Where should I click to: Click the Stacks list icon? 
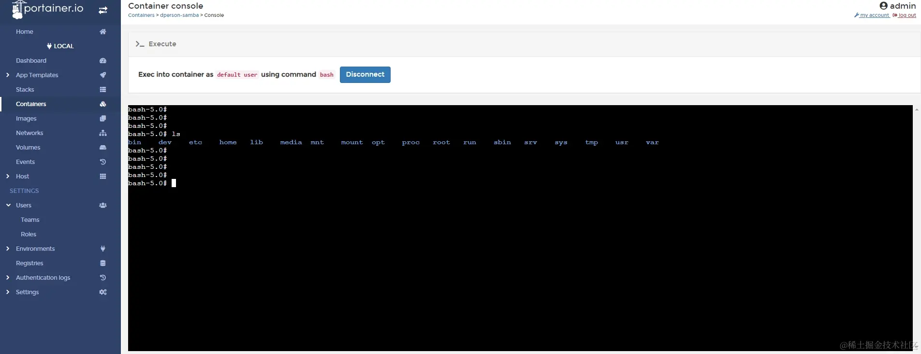click(x=103, y=90)
